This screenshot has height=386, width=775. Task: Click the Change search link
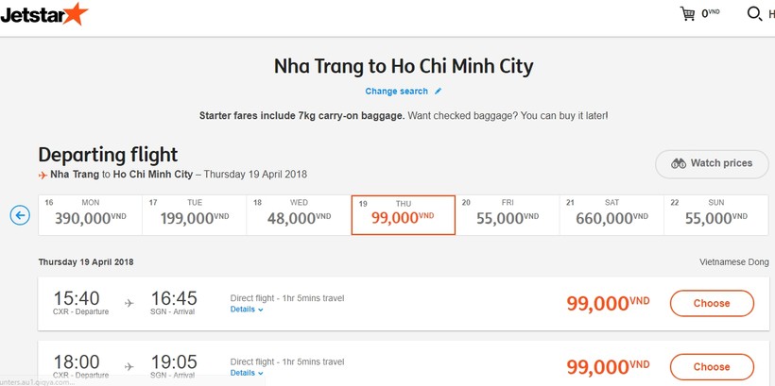point(397,92)
